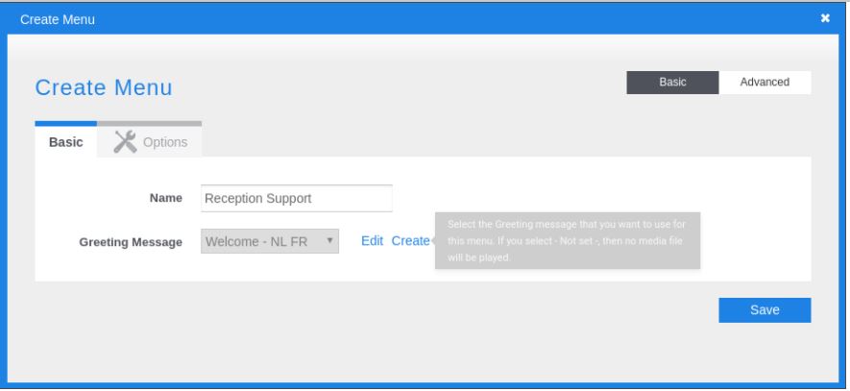Close the Create Menu dialog

coord(825,17)
